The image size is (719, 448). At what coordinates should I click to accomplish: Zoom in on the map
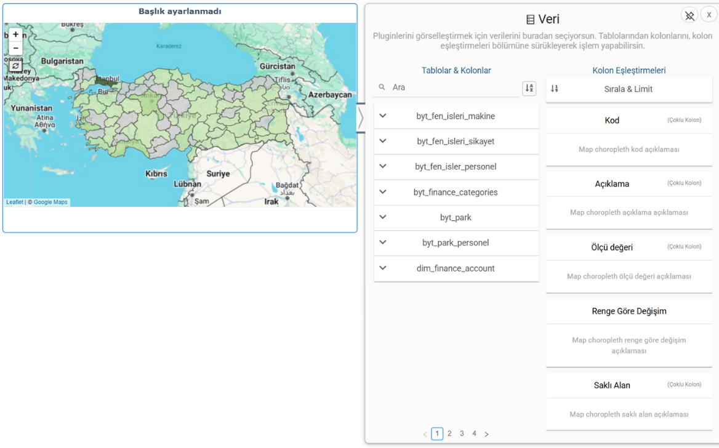tap(15, 34)
